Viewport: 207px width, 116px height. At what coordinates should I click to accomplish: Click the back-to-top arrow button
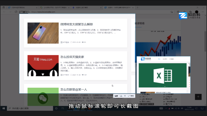(x=198, y=97)
